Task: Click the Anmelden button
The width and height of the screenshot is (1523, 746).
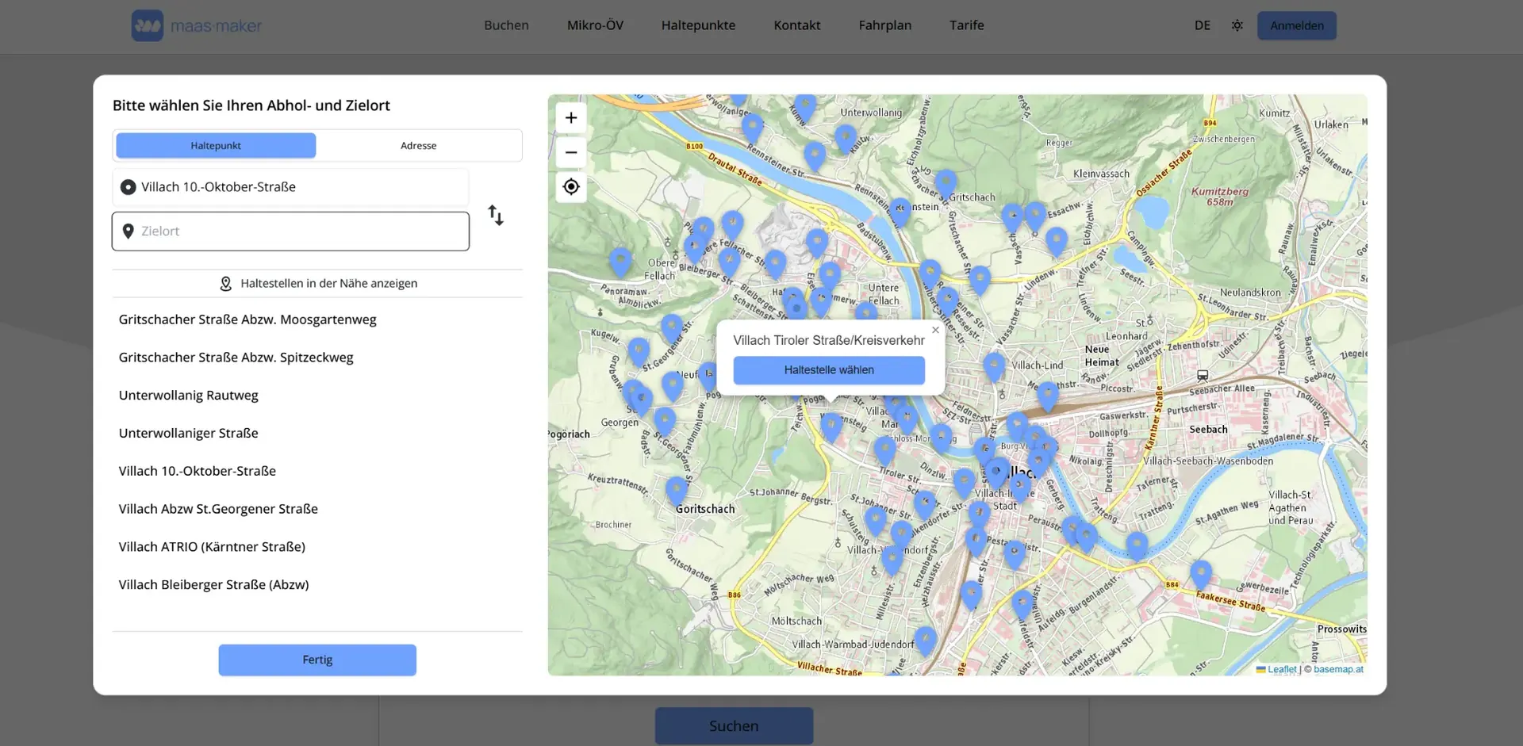Action: point(1297,25)
